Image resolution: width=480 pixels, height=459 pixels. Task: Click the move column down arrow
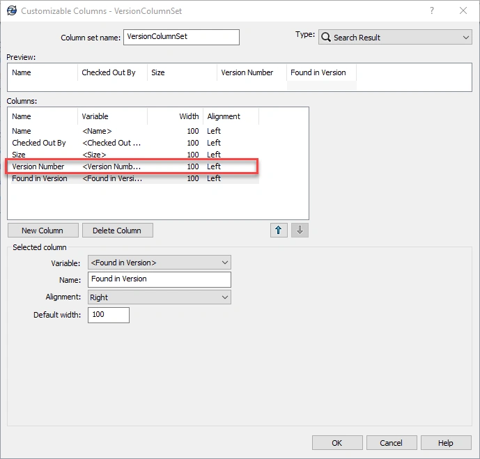click(300, 230)
